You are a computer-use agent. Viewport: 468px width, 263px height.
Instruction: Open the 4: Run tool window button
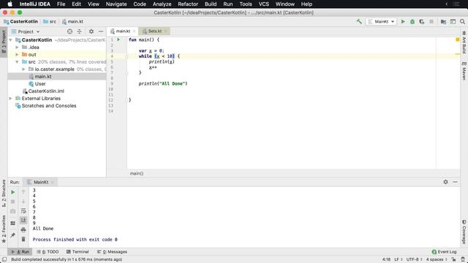[20, 251]
